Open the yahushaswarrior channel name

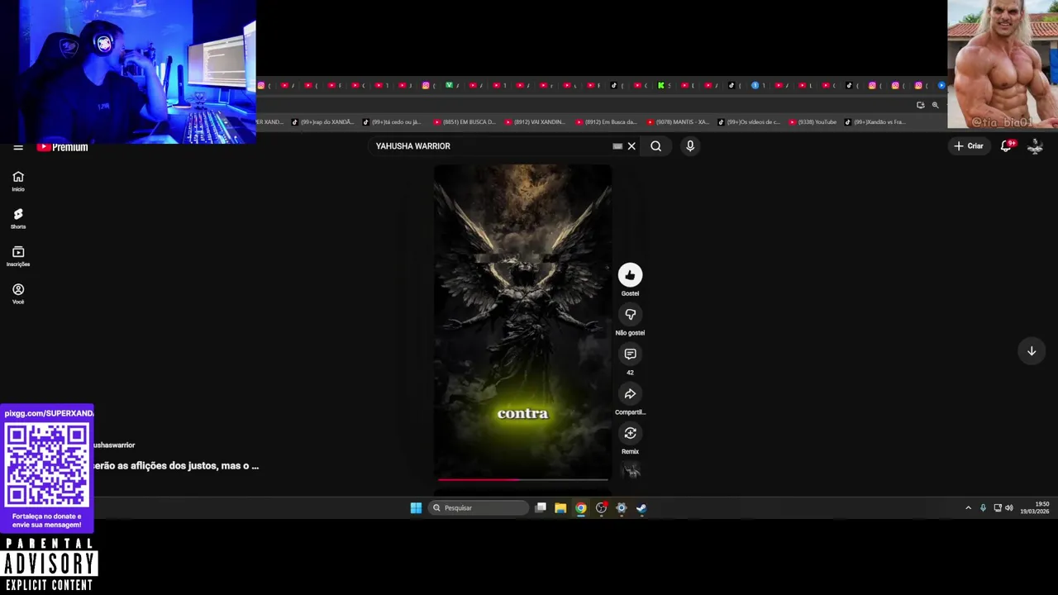114,445
